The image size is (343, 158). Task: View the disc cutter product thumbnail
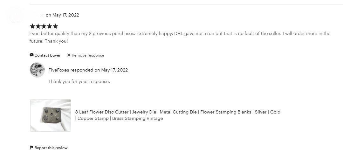(51, 115)
